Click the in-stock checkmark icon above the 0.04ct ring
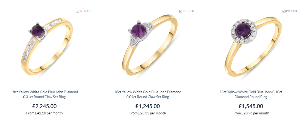 pyautogui.click(x=181, y=11)
